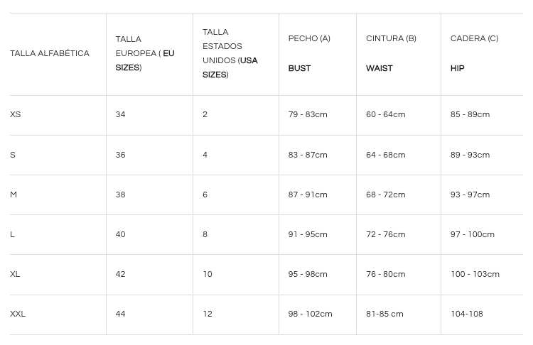This screenshot has height=345, width=533.
Task: Select the CINTURA (B) WAIST header
Action: [391, 54]
